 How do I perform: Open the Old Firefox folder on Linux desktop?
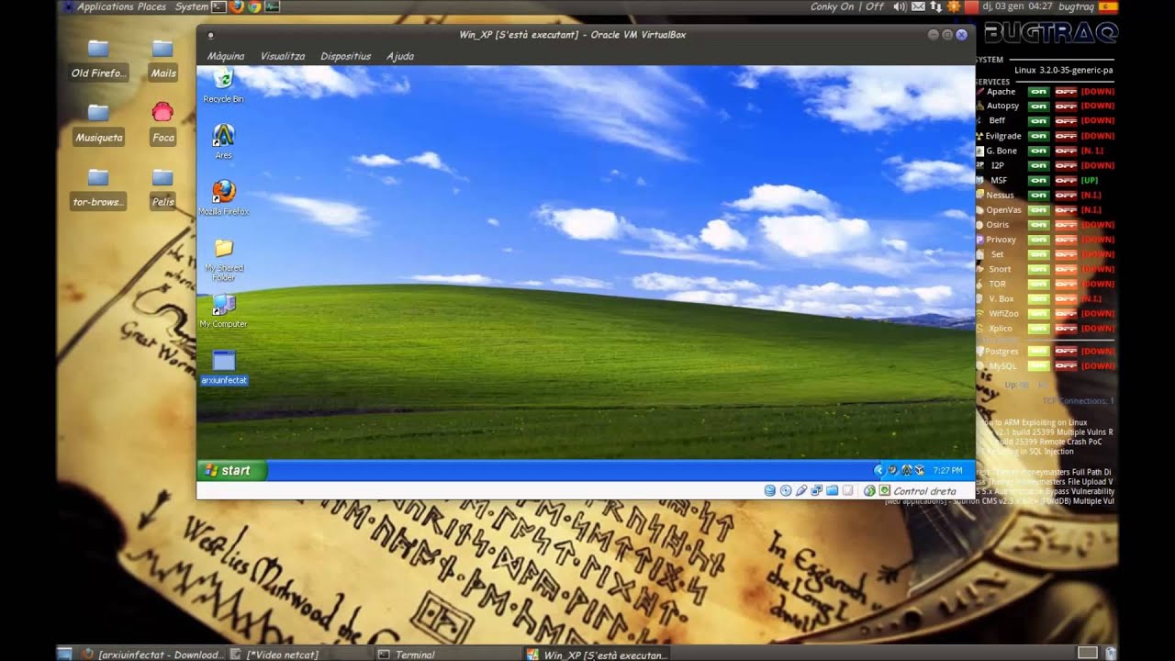[98, 59]
